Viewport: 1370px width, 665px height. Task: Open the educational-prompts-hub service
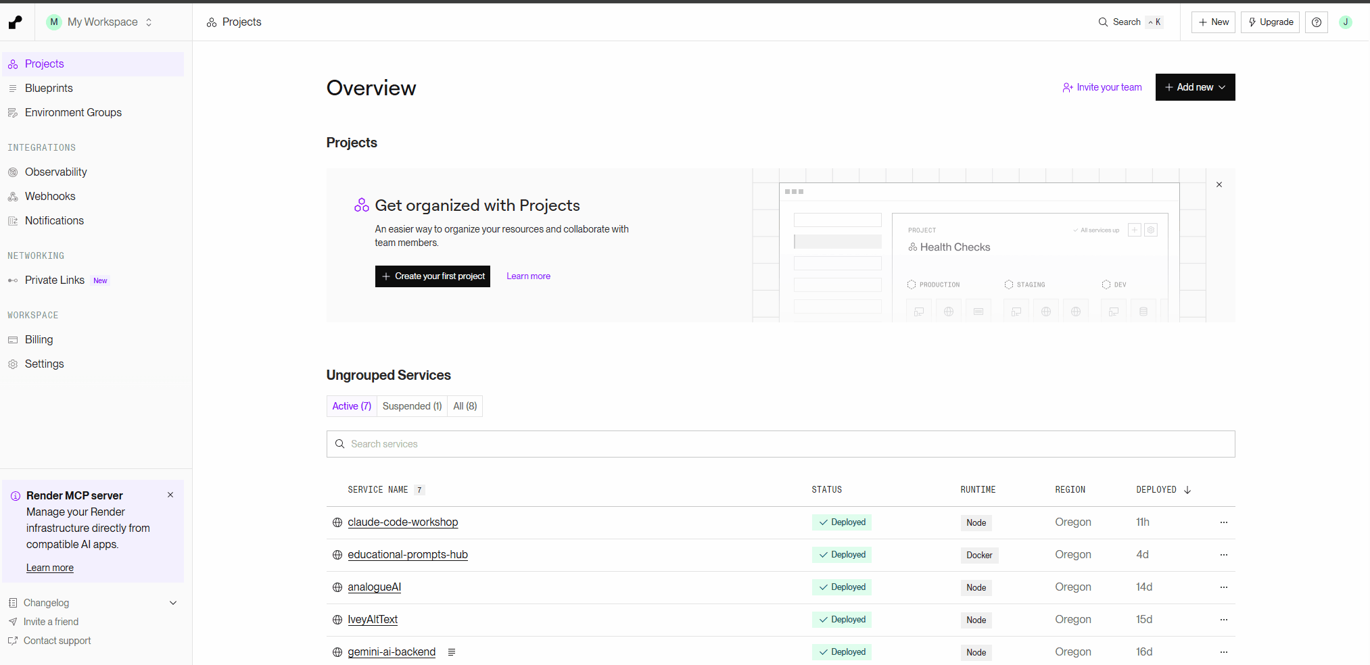click(408, 555)
